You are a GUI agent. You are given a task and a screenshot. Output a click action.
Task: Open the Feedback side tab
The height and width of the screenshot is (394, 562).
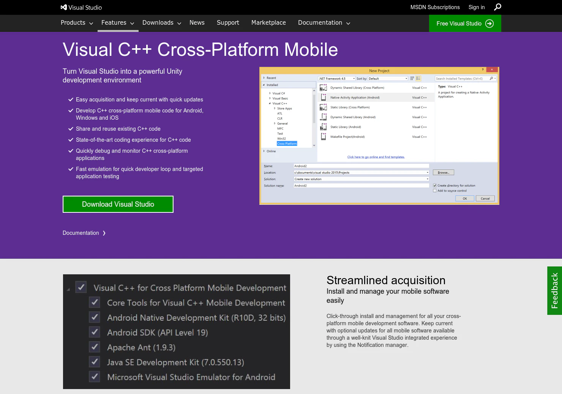[x=554, y=291]
